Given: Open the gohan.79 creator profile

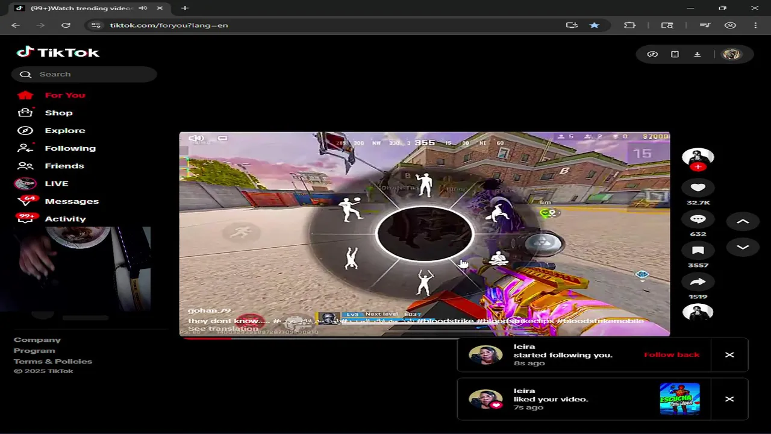Looking at the screenshot, I should [209, 311].
